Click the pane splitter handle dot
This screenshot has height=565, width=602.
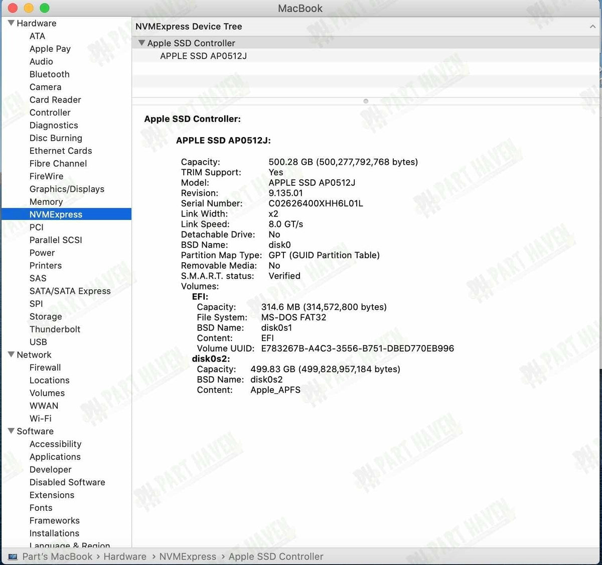pos(366,101)
